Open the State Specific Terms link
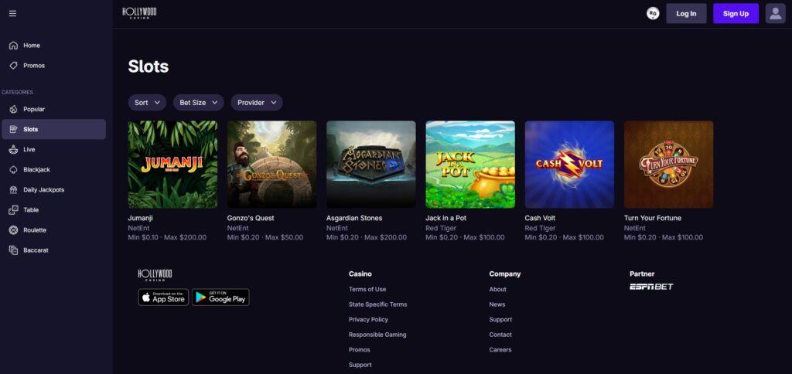This screenshot has width=792, height=374. 377,304
